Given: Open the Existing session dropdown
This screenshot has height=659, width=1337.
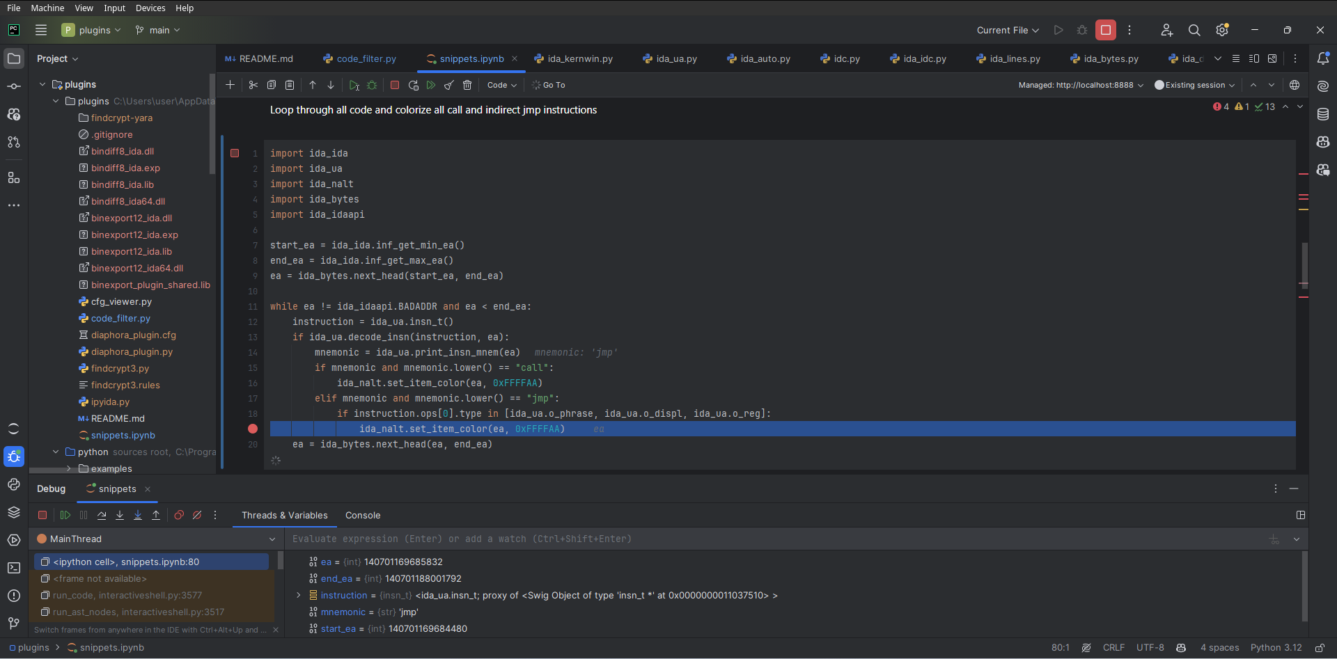Looking at the screenshot, I should [x=1195, y=85].
